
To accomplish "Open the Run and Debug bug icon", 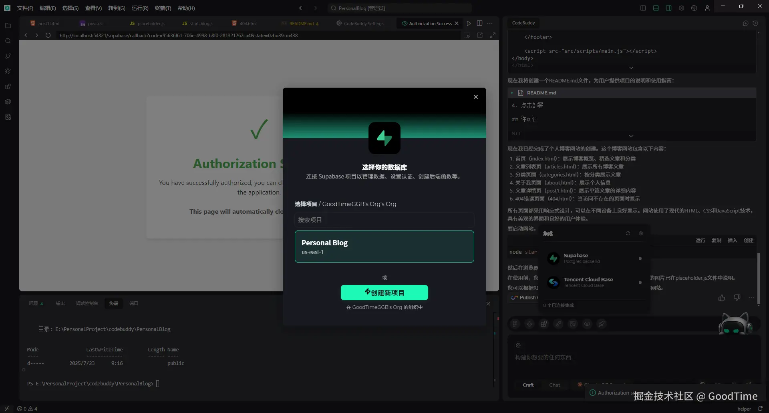I will pos(8,71).
